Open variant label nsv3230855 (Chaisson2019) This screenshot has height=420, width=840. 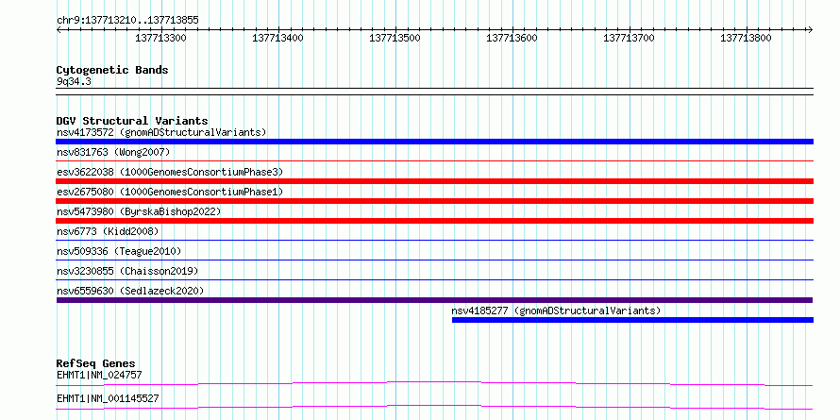point(127,271)
